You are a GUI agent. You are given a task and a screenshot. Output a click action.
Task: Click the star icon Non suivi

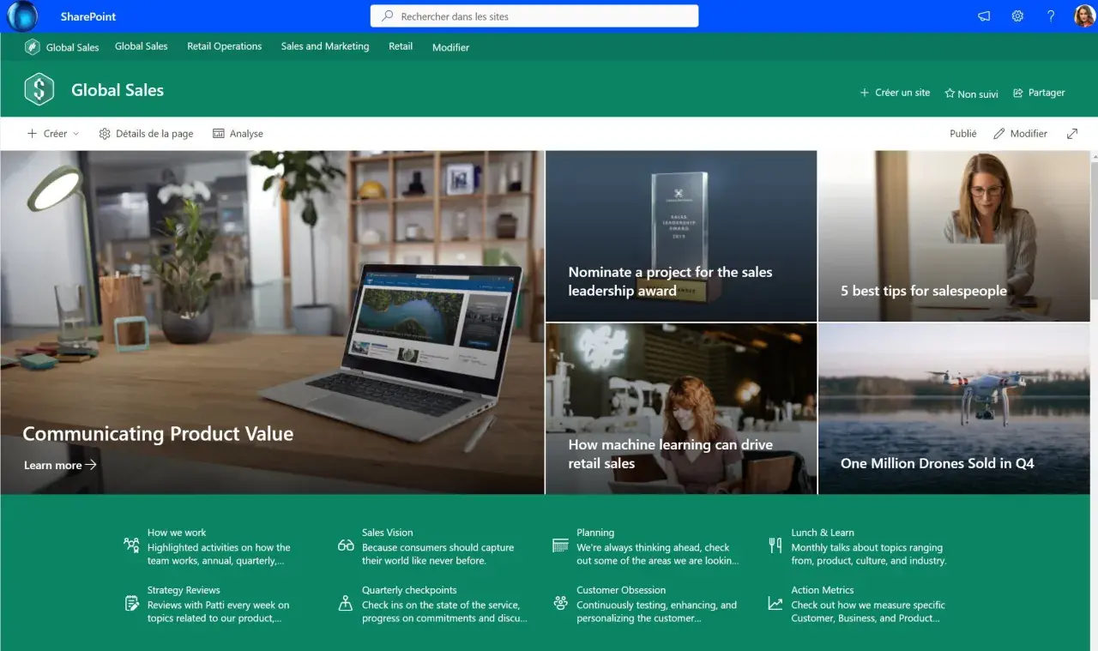pos(950,93)
